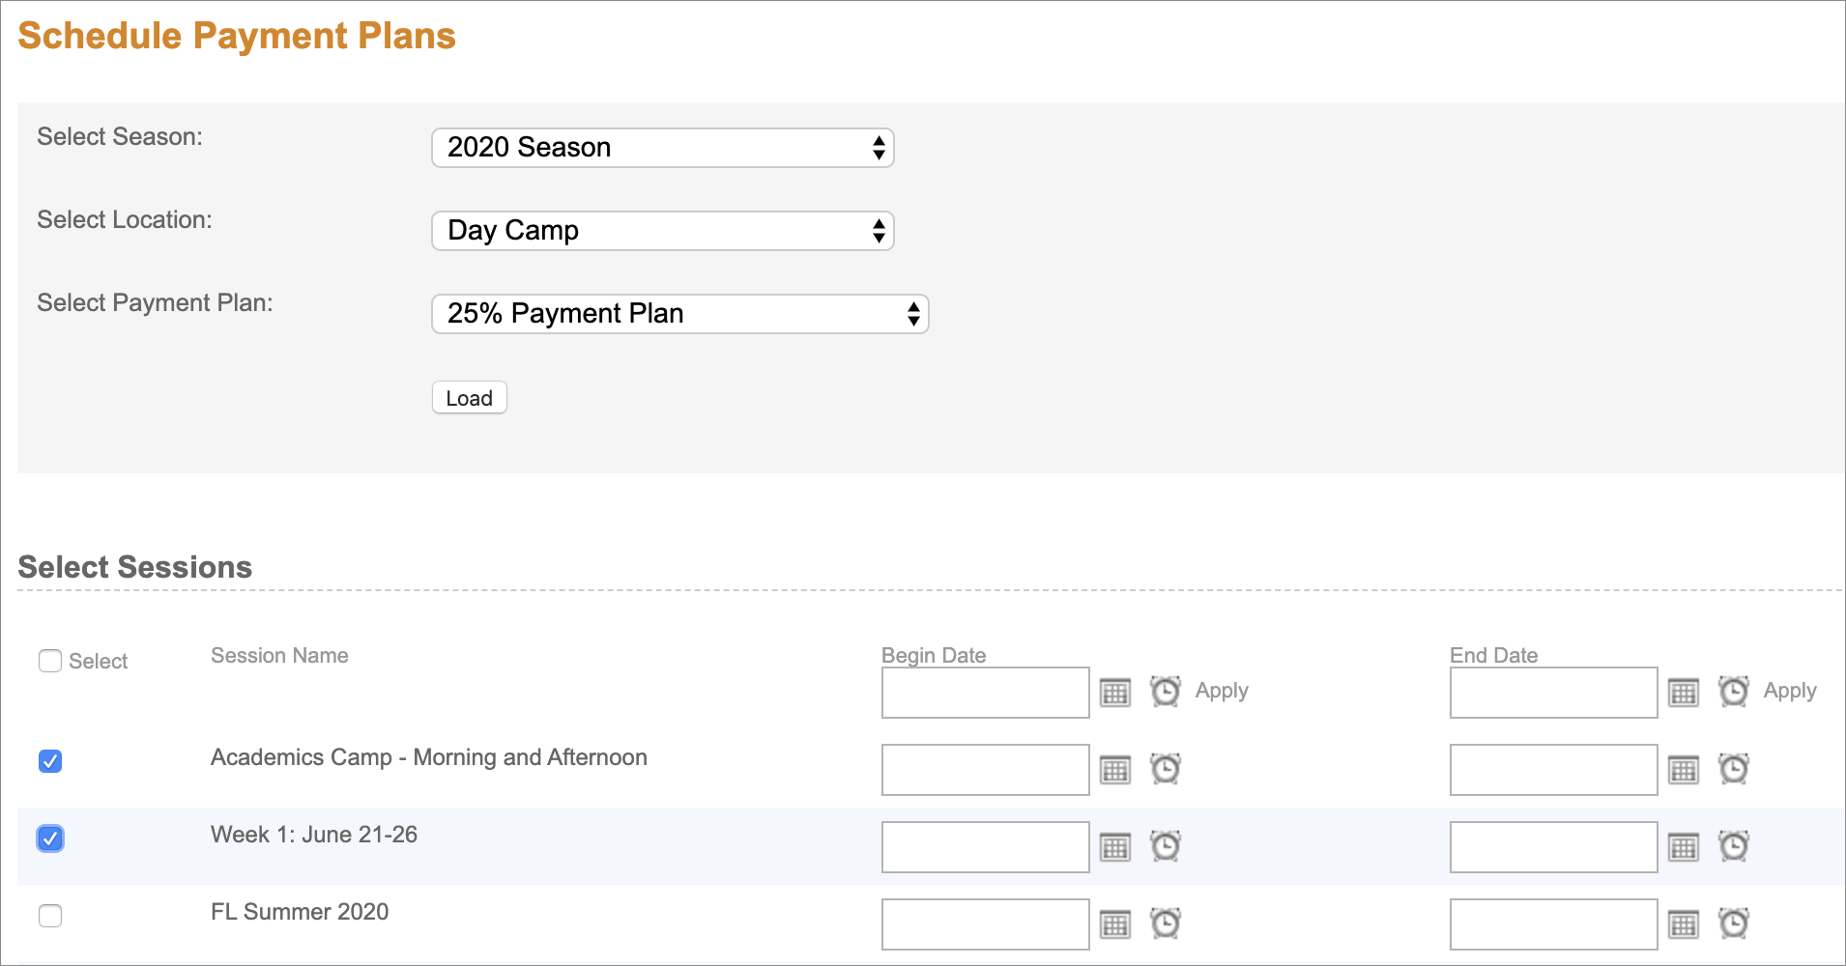Open the Select Payment Plan dropdown
This screenshot has width=1846, height=966.
[x=679, y=313]
